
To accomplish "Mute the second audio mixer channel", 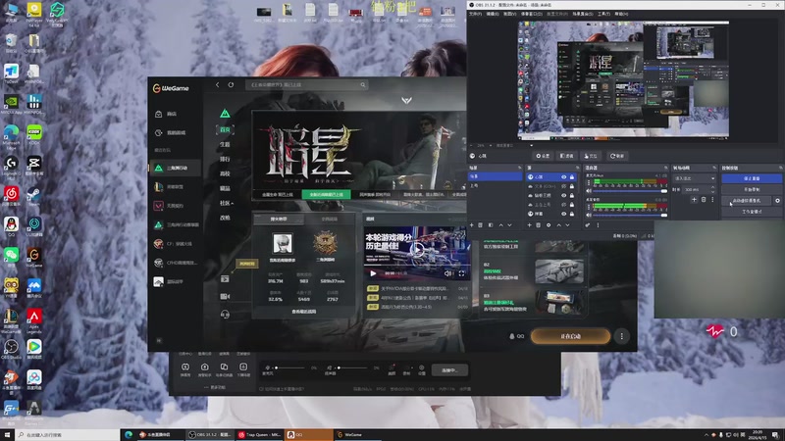I will pos(589,215).
